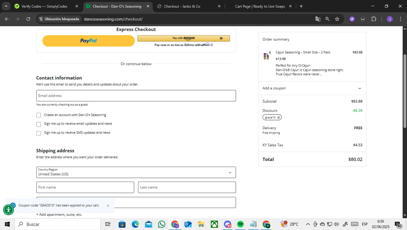
Task: Close the Jacko & Co tab
Action: point(219,6)
